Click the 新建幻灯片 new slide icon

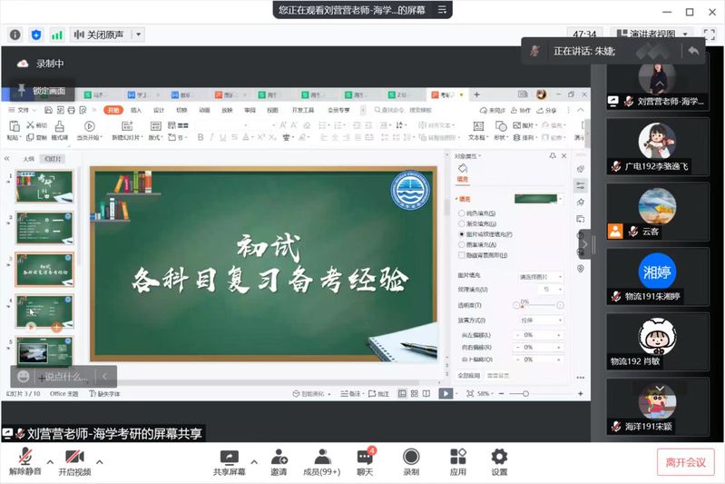[127, 126]
